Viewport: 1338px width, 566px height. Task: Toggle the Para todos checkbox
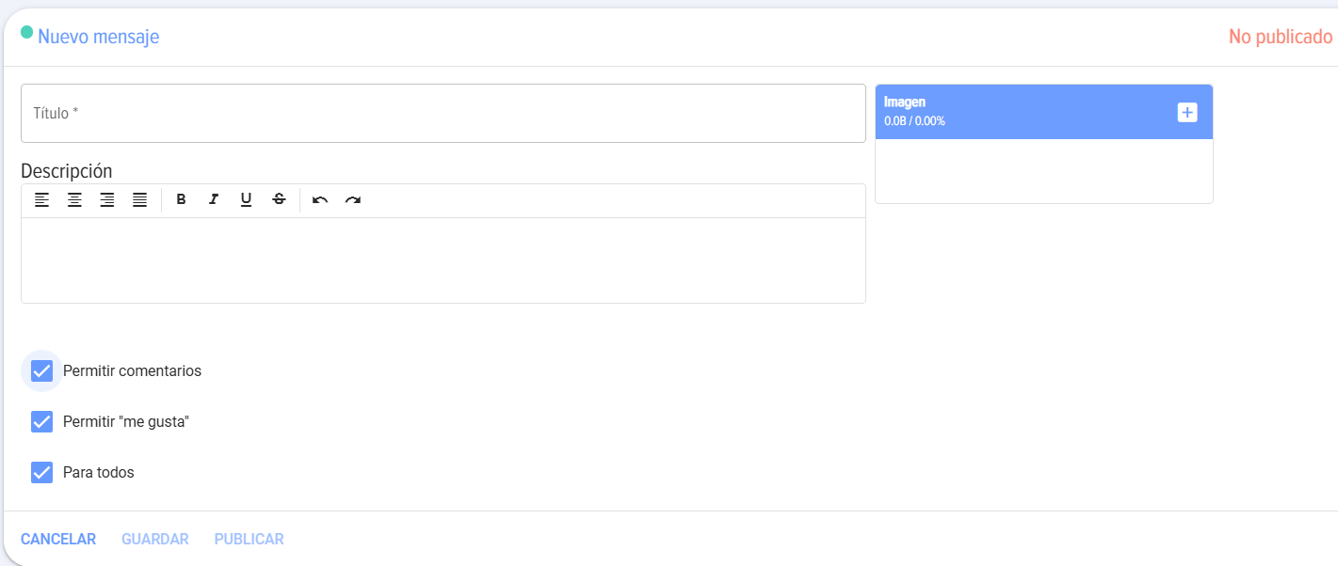pos(41,472)
